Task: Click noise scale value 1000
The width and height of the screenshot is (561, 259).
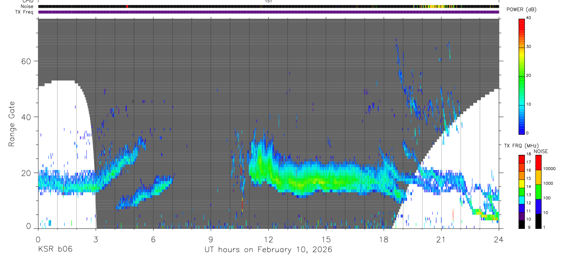Action: [548, 183]
